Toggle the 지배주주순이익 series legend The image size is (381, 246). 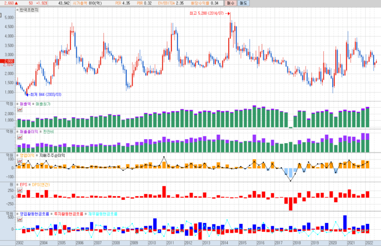coord(51,155)
